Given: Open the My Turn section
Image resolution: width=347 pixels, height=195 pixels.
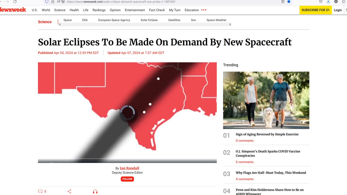Looking at the screenshot, I should pyautogui.click(x=175, y=10).
